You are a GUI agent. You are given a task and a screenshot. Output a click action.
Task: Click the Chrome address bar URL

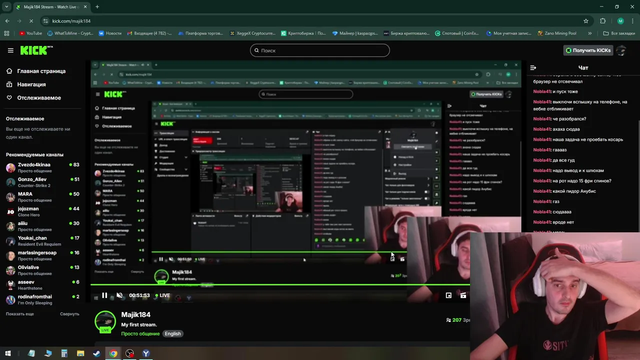click(x=71, y=21)
